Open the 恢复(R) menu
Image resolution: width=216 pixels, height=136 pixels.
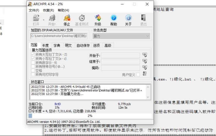pos(49,10)
